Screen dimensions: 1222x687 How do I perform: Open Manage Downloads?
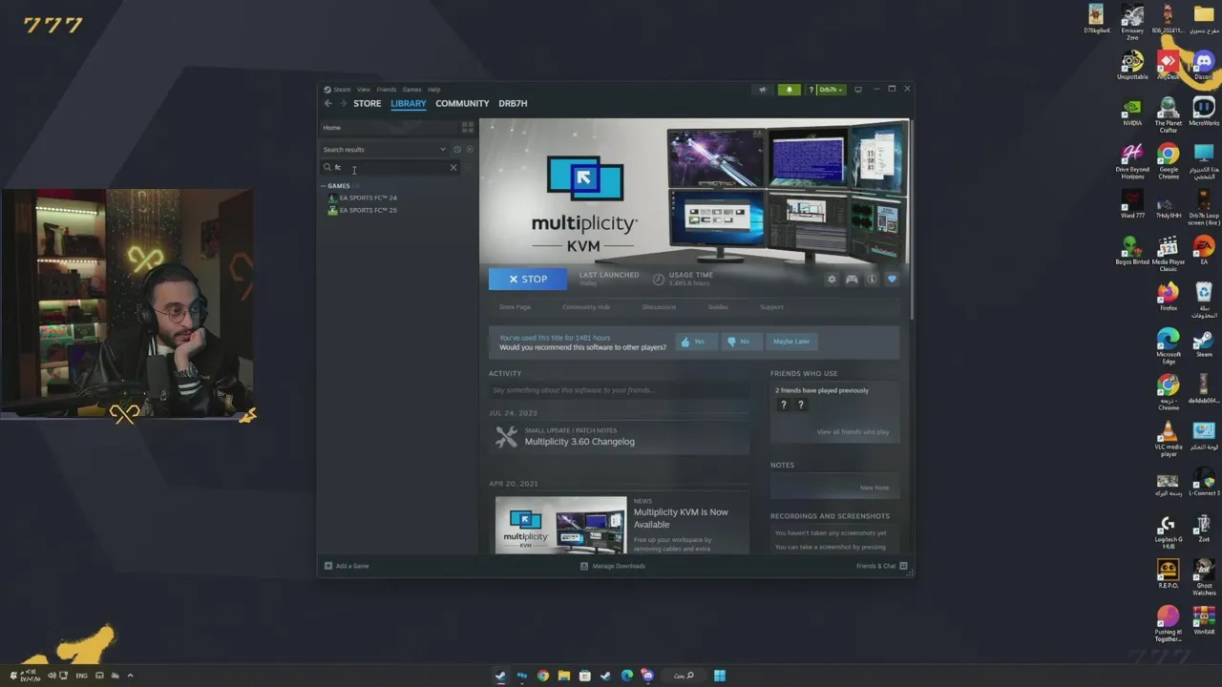click(613, 566)
